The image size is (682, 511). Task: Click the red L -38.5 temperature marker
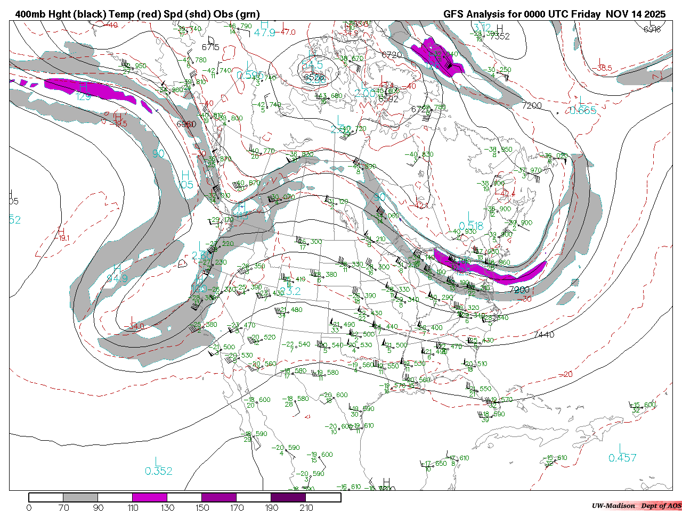click(x=604, y=65)
